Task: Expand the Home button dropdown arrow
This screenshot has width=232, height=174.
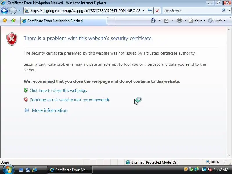Action: point(160,20)
